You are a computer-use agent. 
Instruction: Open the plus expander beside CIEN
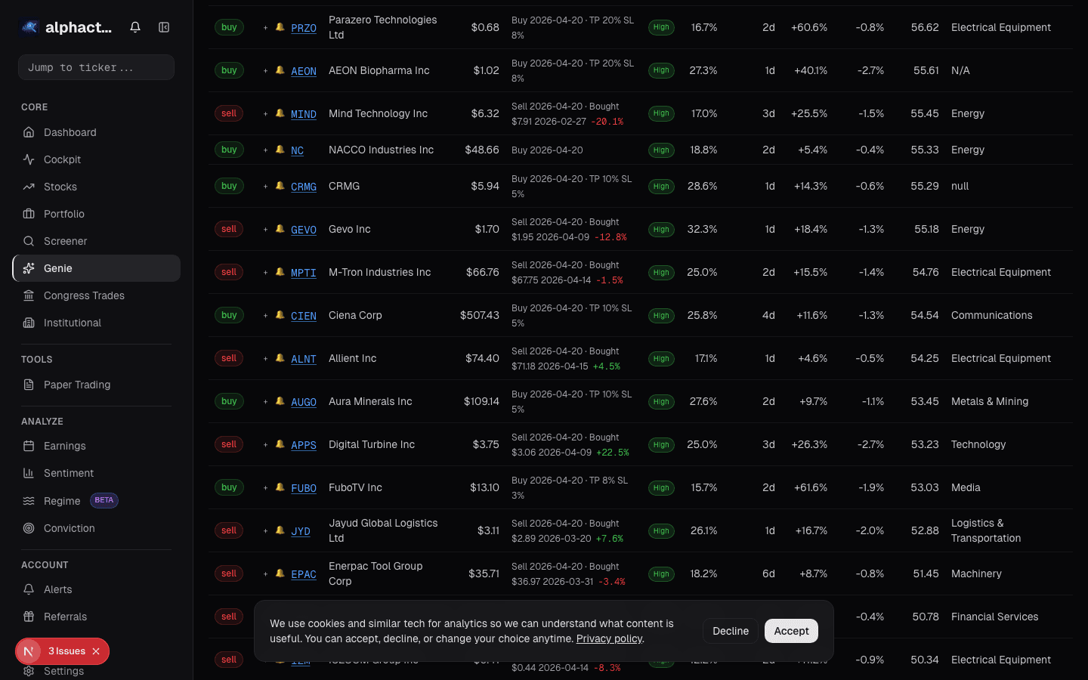coord(265,316)
